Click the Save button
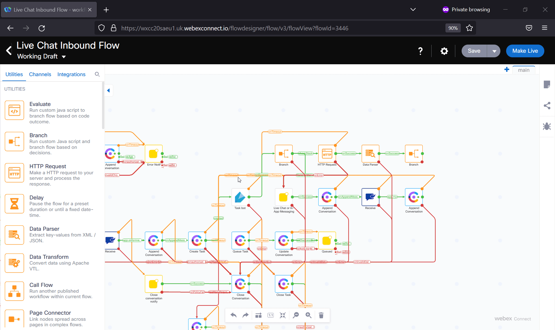The image size is (555, 330). tap(474, 51)
